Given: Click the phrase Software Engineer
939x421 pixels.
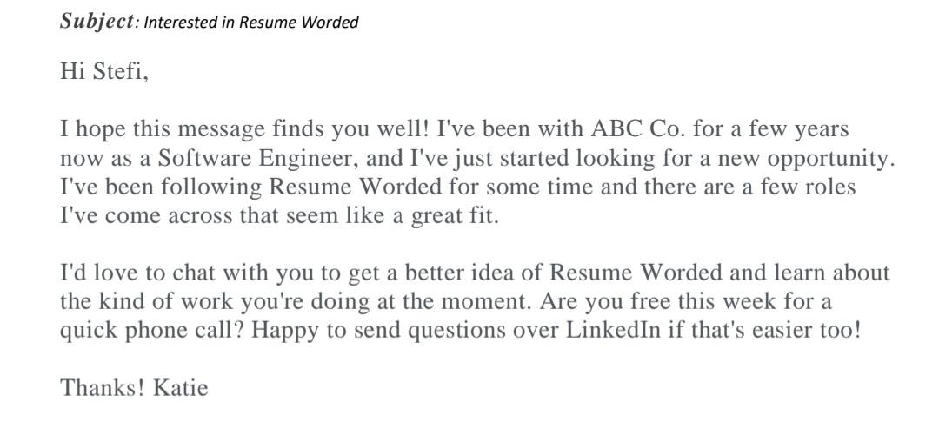Looking at the screenshot, I should (x=262, y=159).
